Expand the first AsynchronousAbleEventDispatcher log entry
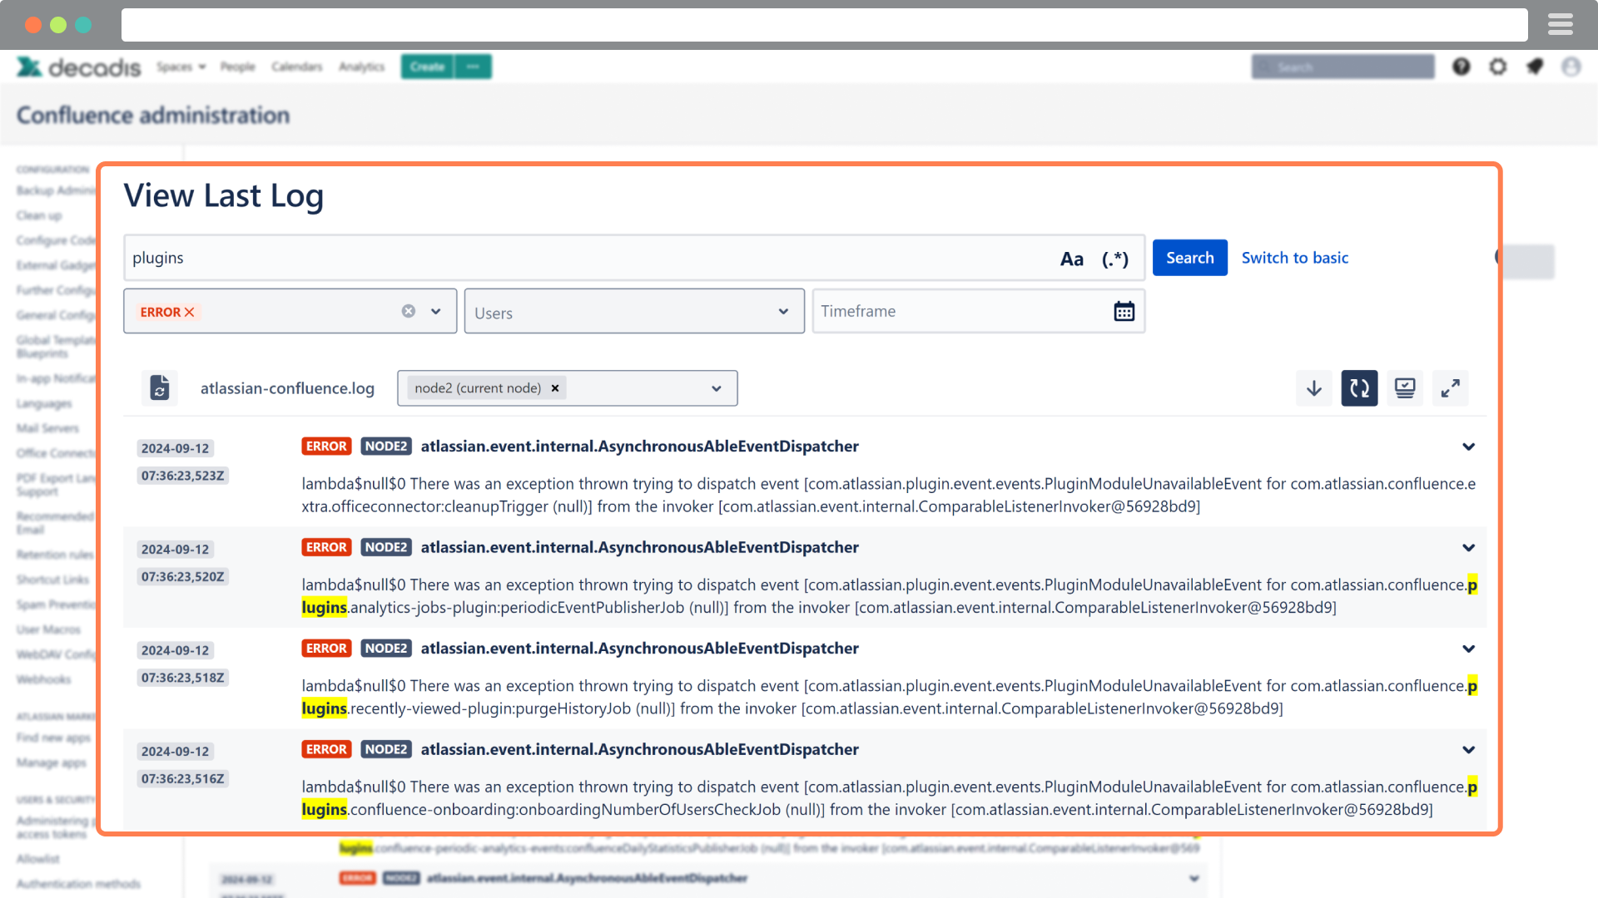The width and height of the screenshot is (1598, 898). pyautogui.click(x=1469, y=447)
